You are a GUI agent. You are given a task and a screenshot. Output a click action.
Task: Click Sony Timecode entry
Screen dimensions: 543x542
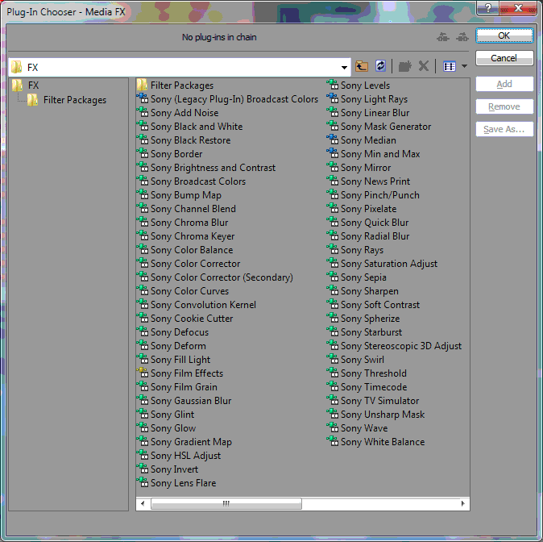(x=367, y=387)
